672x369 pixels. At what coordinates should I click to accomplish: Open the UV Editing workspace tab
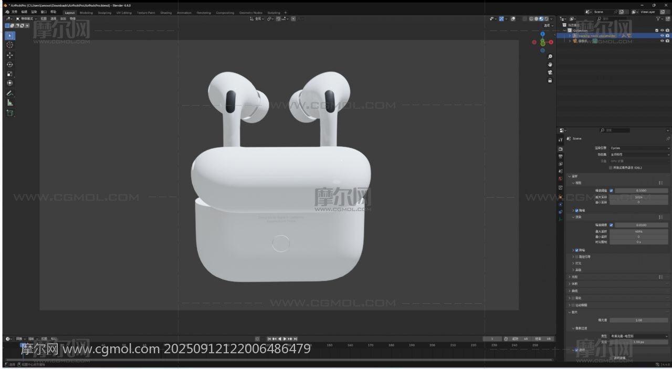tap(124, 13)
